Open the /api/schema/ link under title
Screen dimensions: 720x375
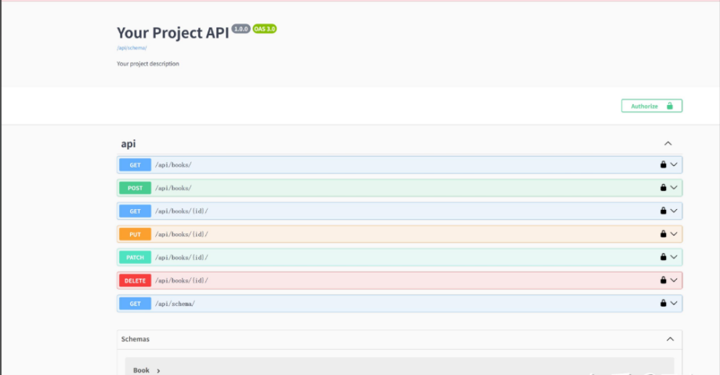point(132,48)
